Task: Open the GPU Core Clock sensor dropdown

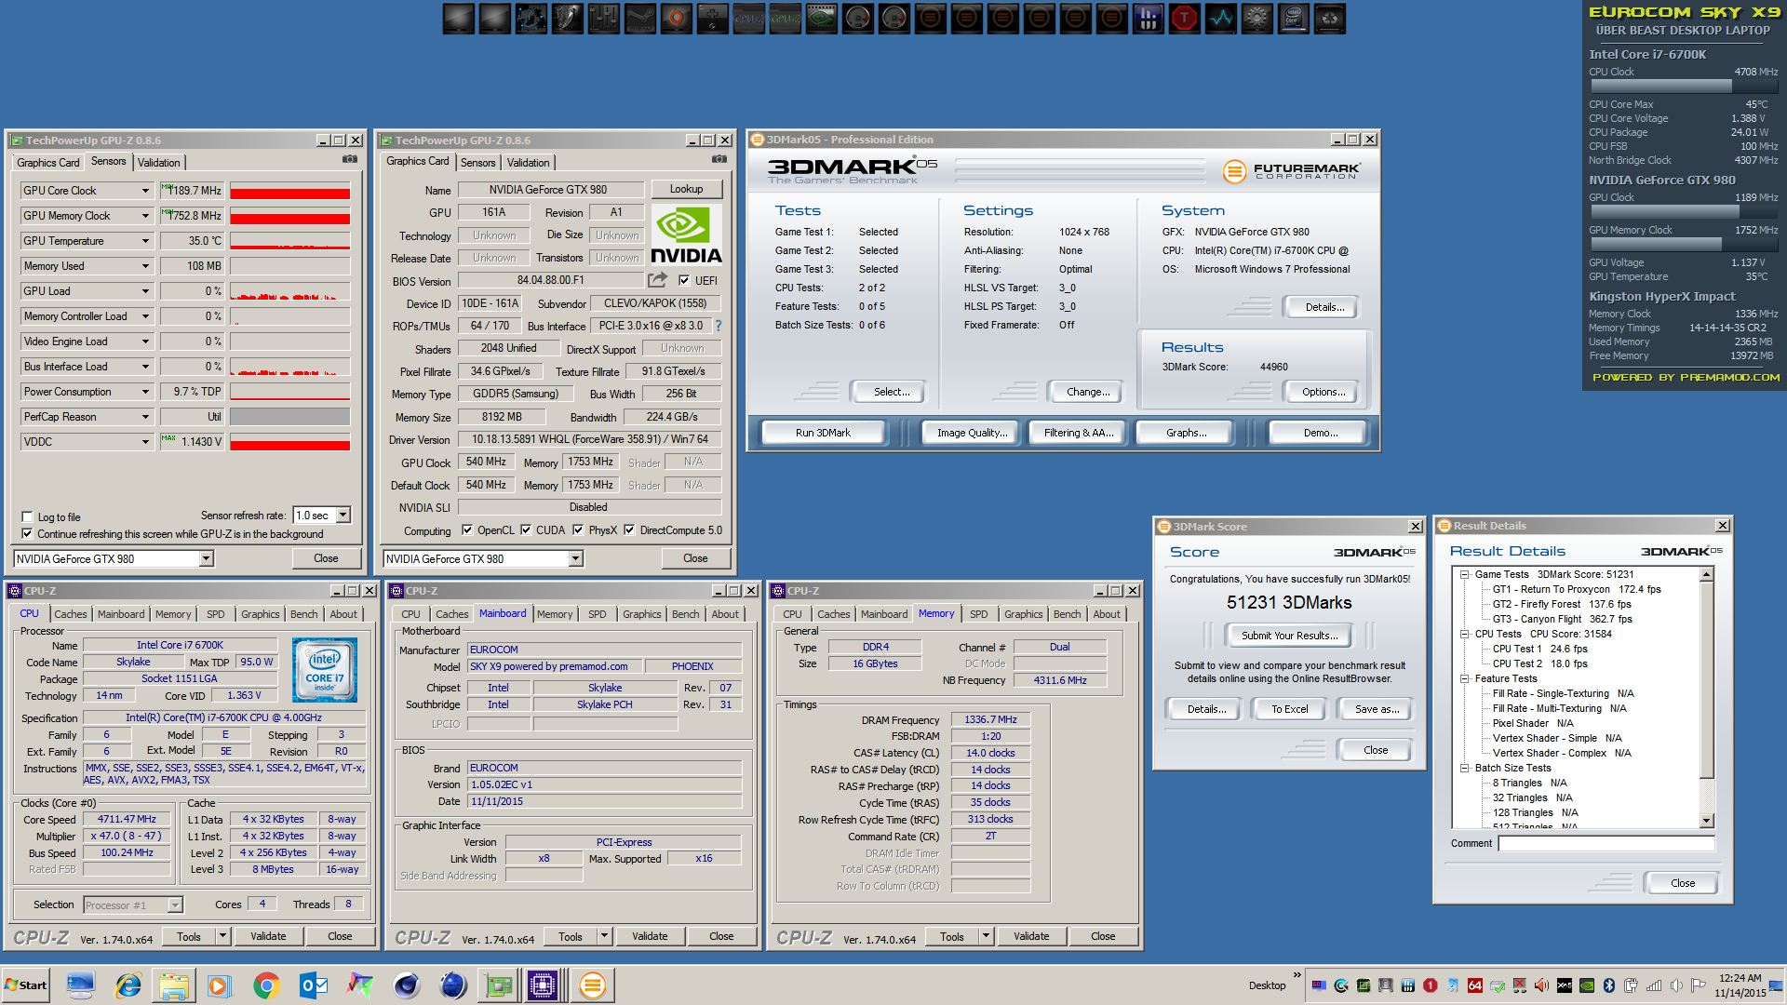Action: tap(145, 191)
